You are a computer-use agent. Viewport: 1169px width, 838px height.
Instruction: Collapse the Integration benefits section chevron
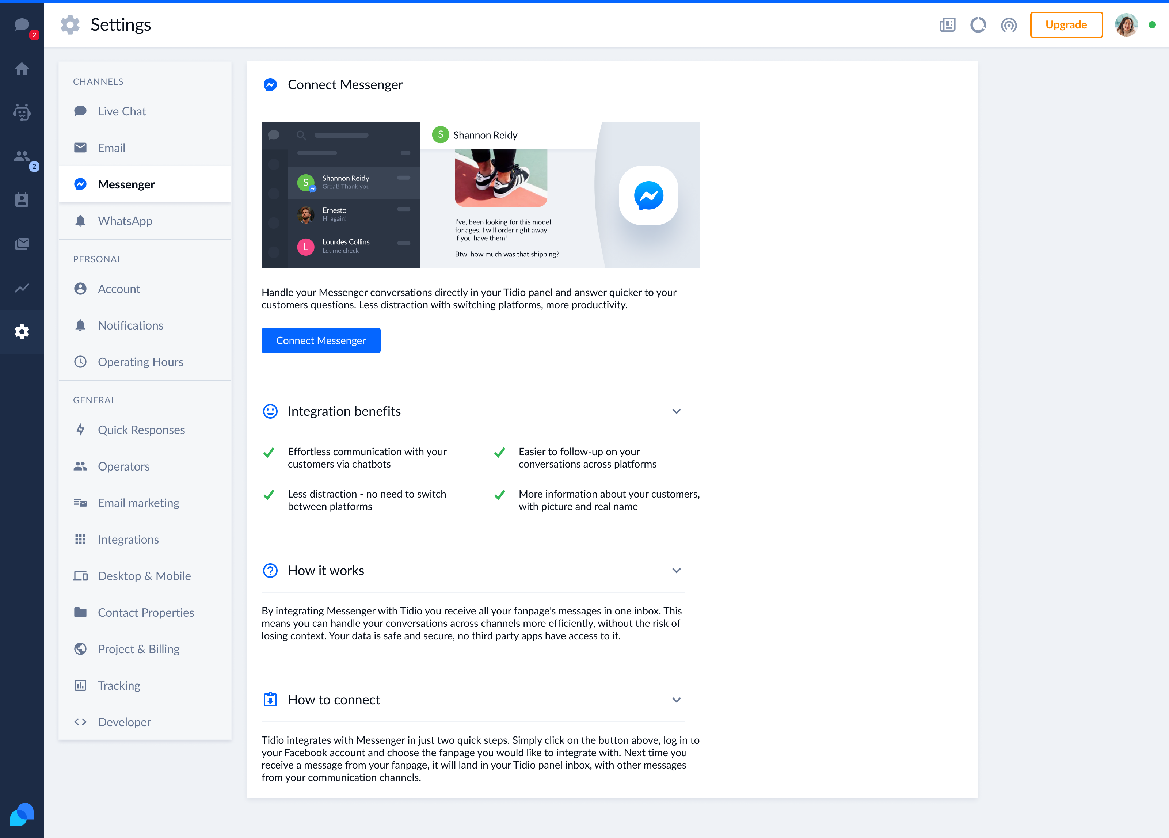[676, 411]
